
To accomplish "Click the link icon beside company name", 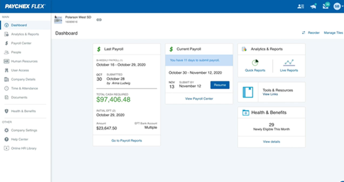I will coord(99,20).
